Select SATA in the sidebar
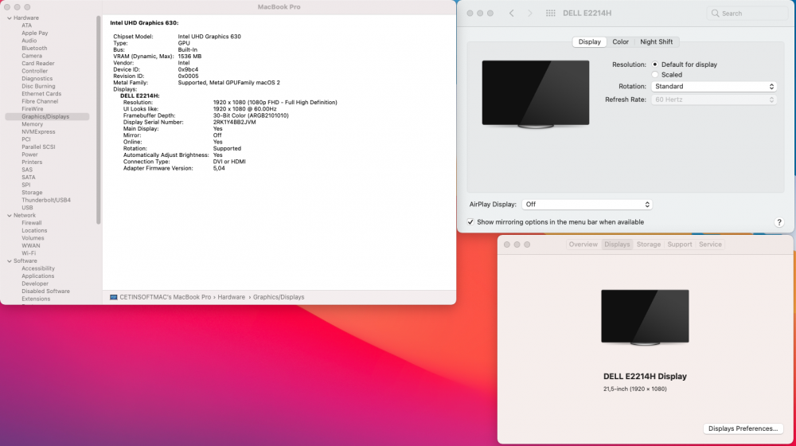The width and height of the screenshot is (796, 446). 29,178
